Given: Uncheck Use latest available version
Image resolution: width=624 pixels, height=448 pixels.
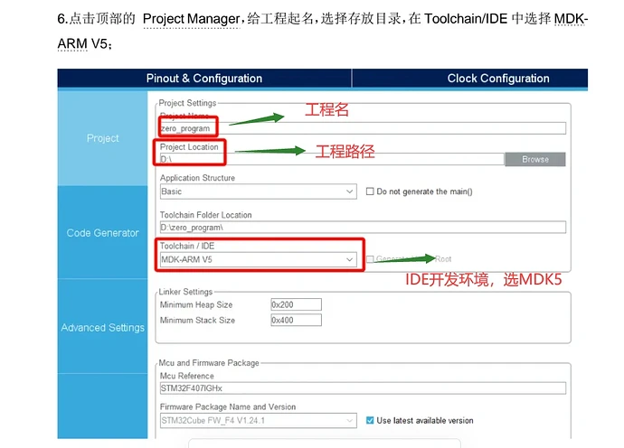Looking at the screenshot, I should point(370,421).
